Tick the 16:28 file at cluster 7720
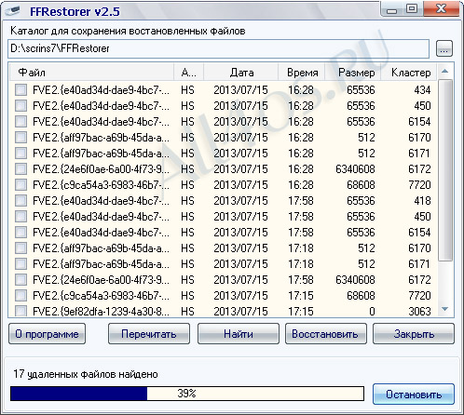 point(20,185)
